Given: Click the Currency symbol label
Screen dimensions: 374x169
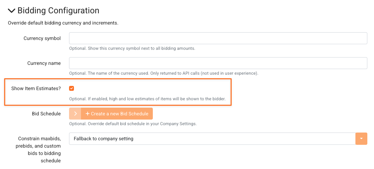Looking at the screenshot, I should 42,38.
